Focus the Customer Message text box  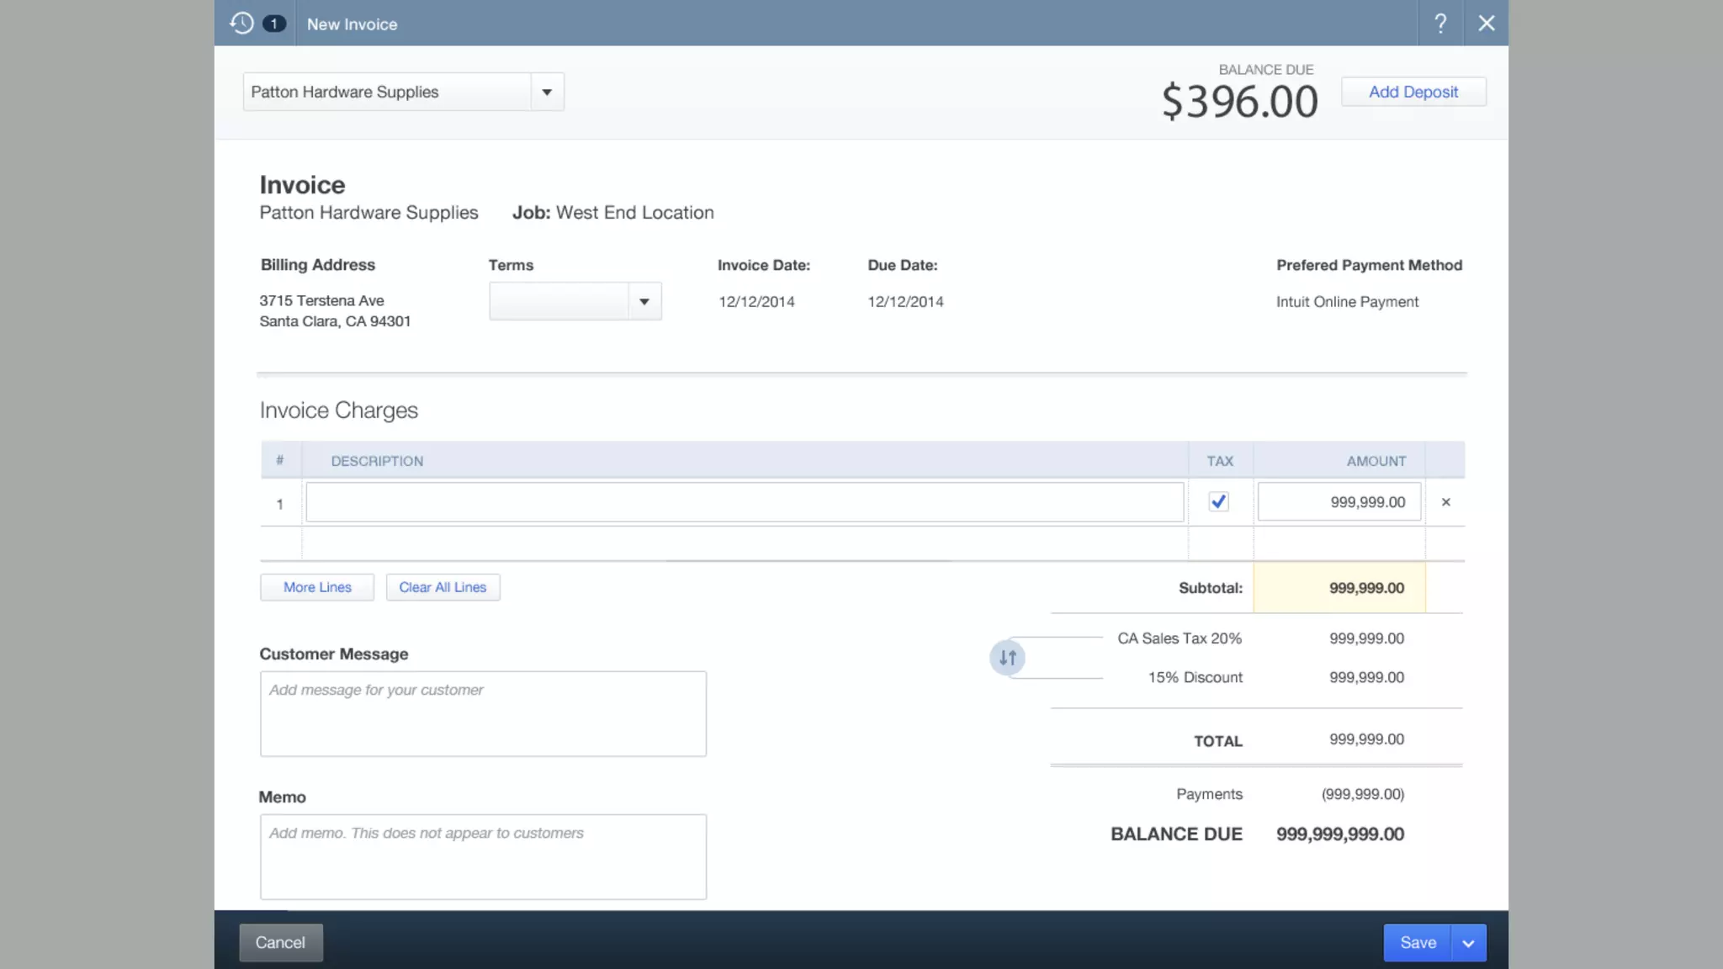tap(483, 713)
